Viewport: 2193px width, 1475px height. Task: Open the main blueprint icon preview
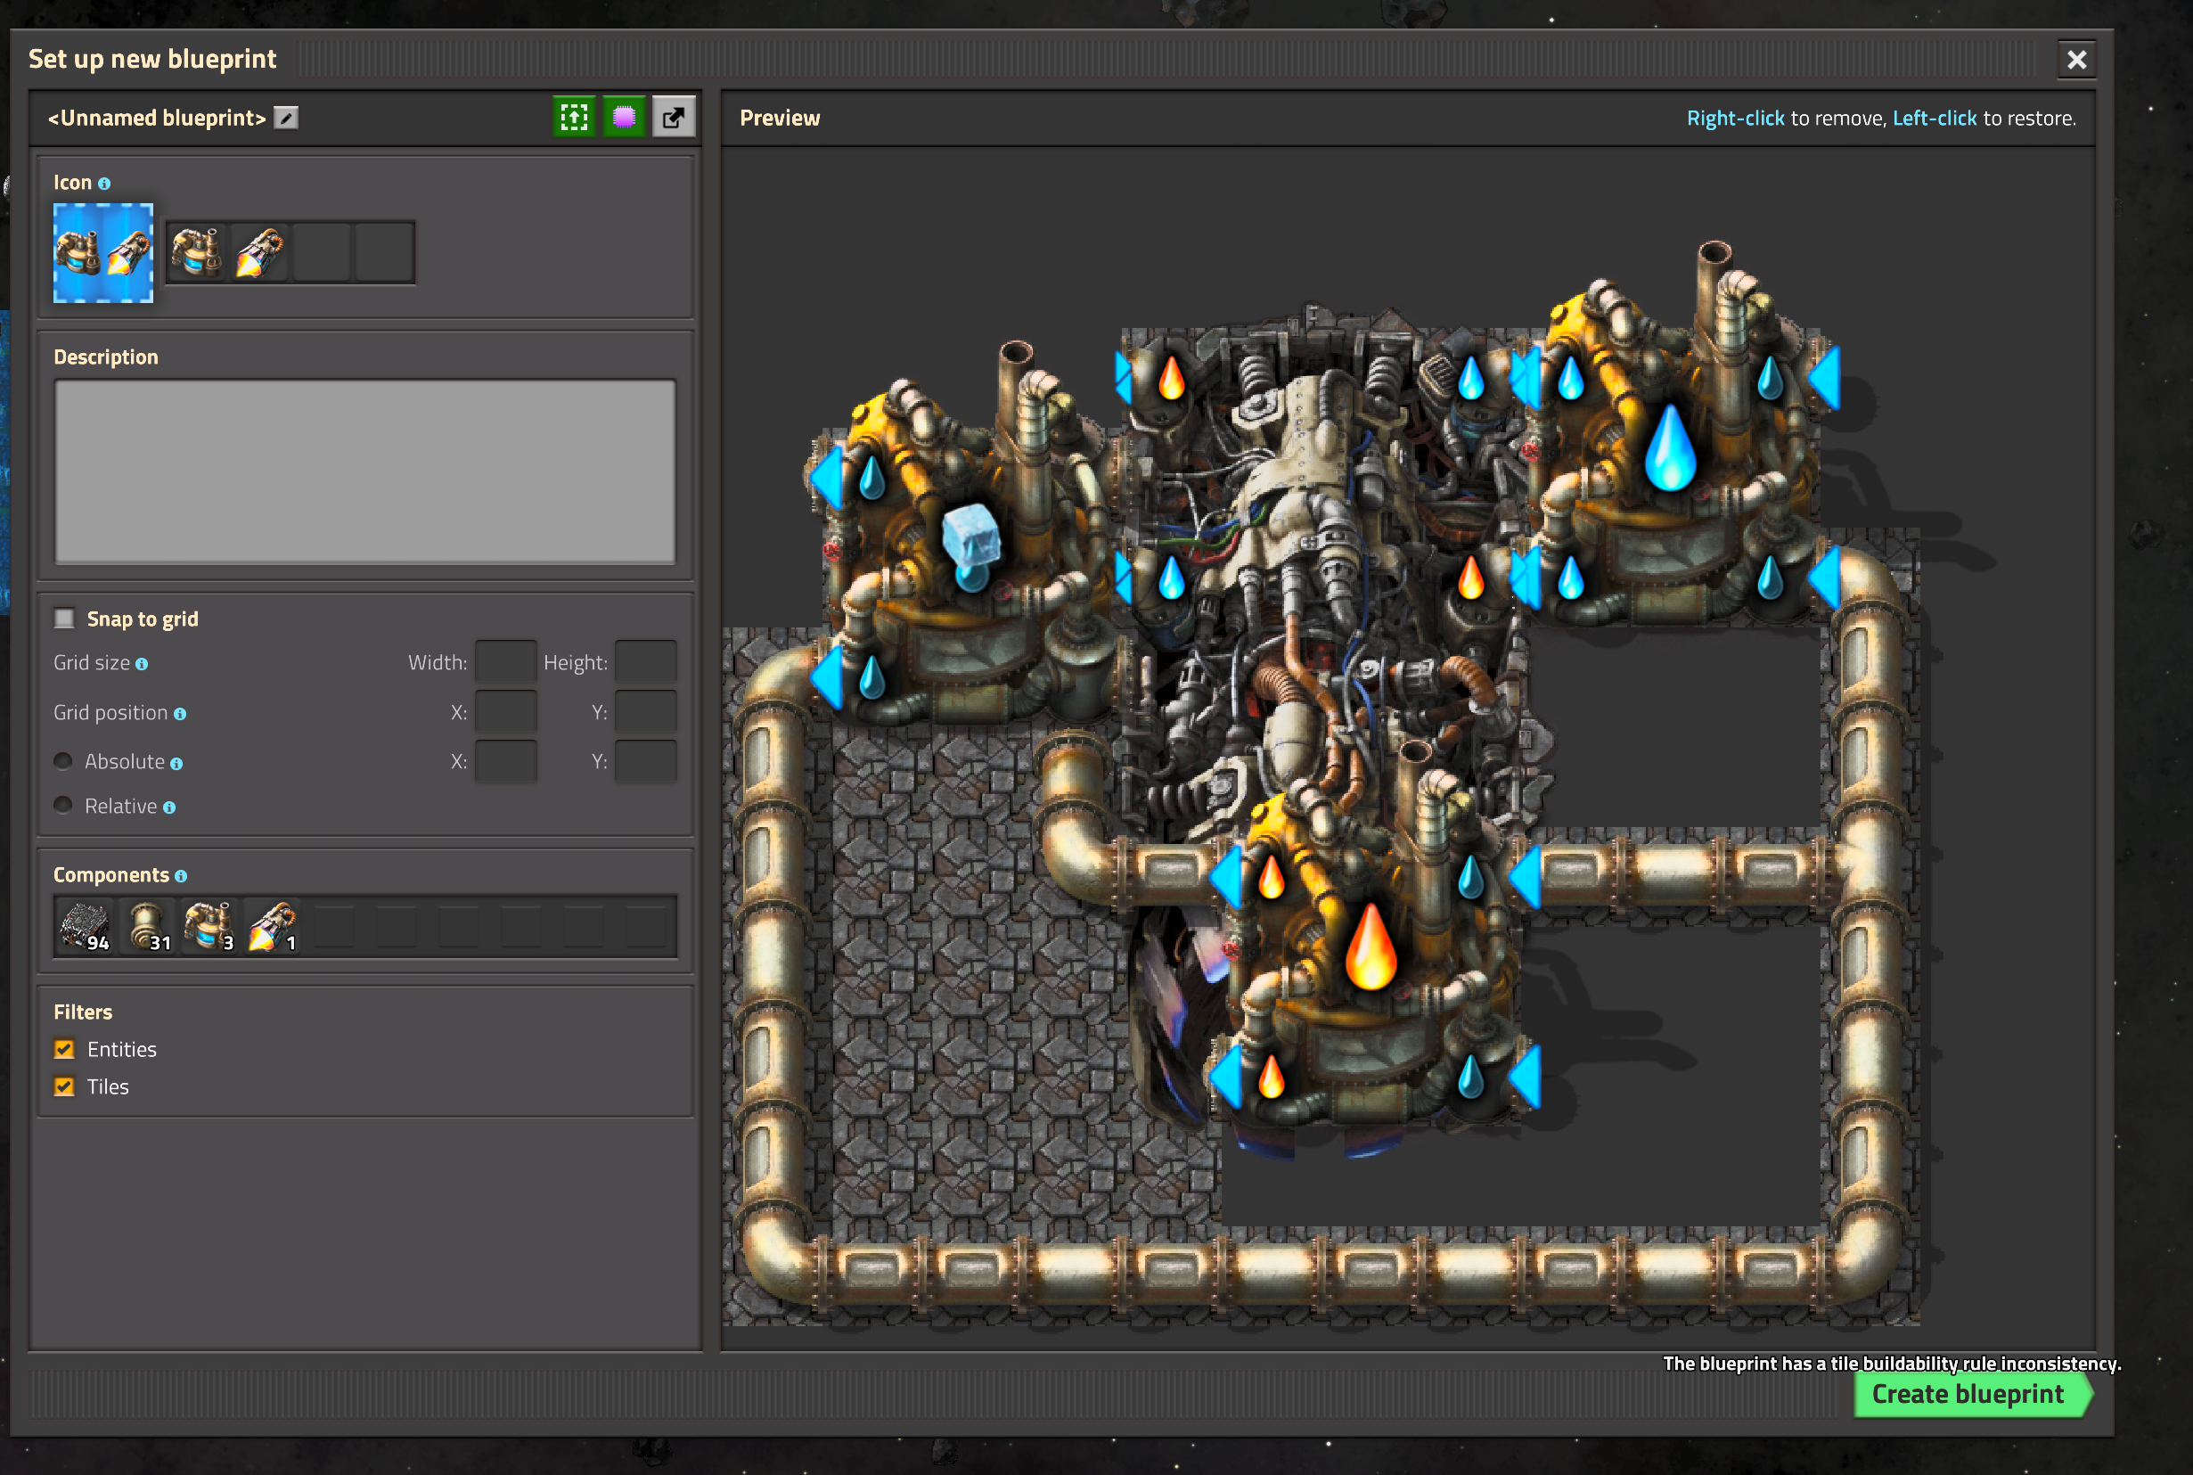[x=103, y=253]
